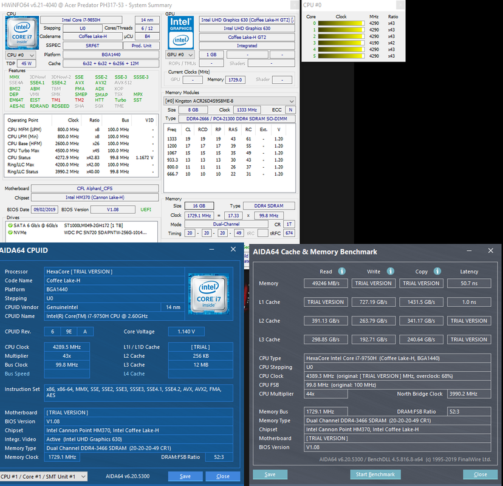
Task: Click the CPUID Name i7-9750H field
Action: [x=114, y=317]
